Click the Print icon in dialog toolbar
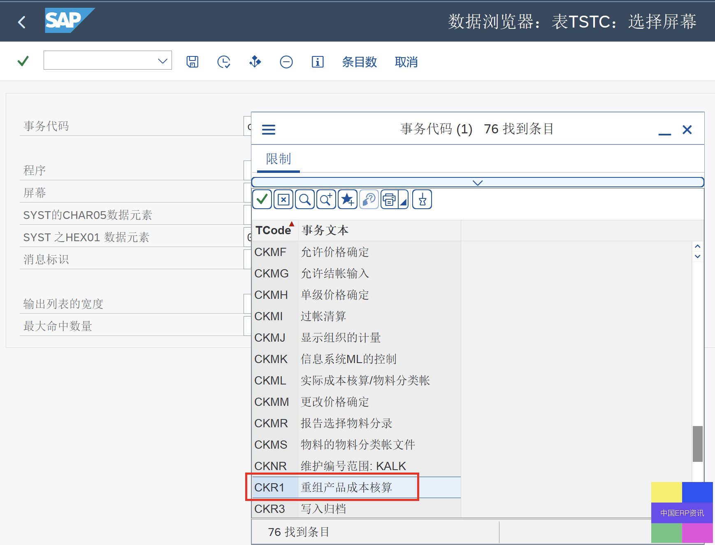 coord(389,200)
